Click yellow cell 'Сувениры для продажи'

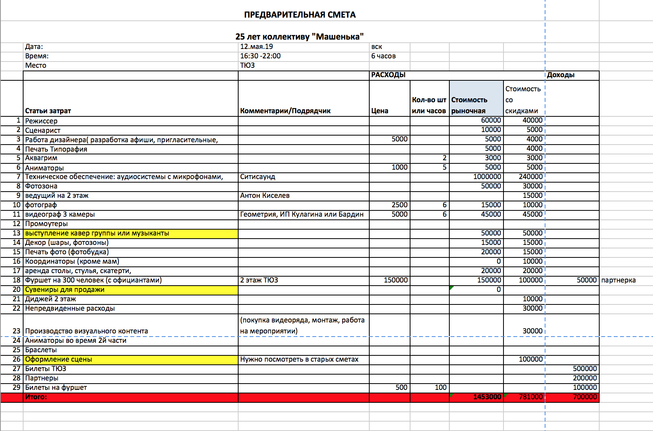[x=131, y=290]
